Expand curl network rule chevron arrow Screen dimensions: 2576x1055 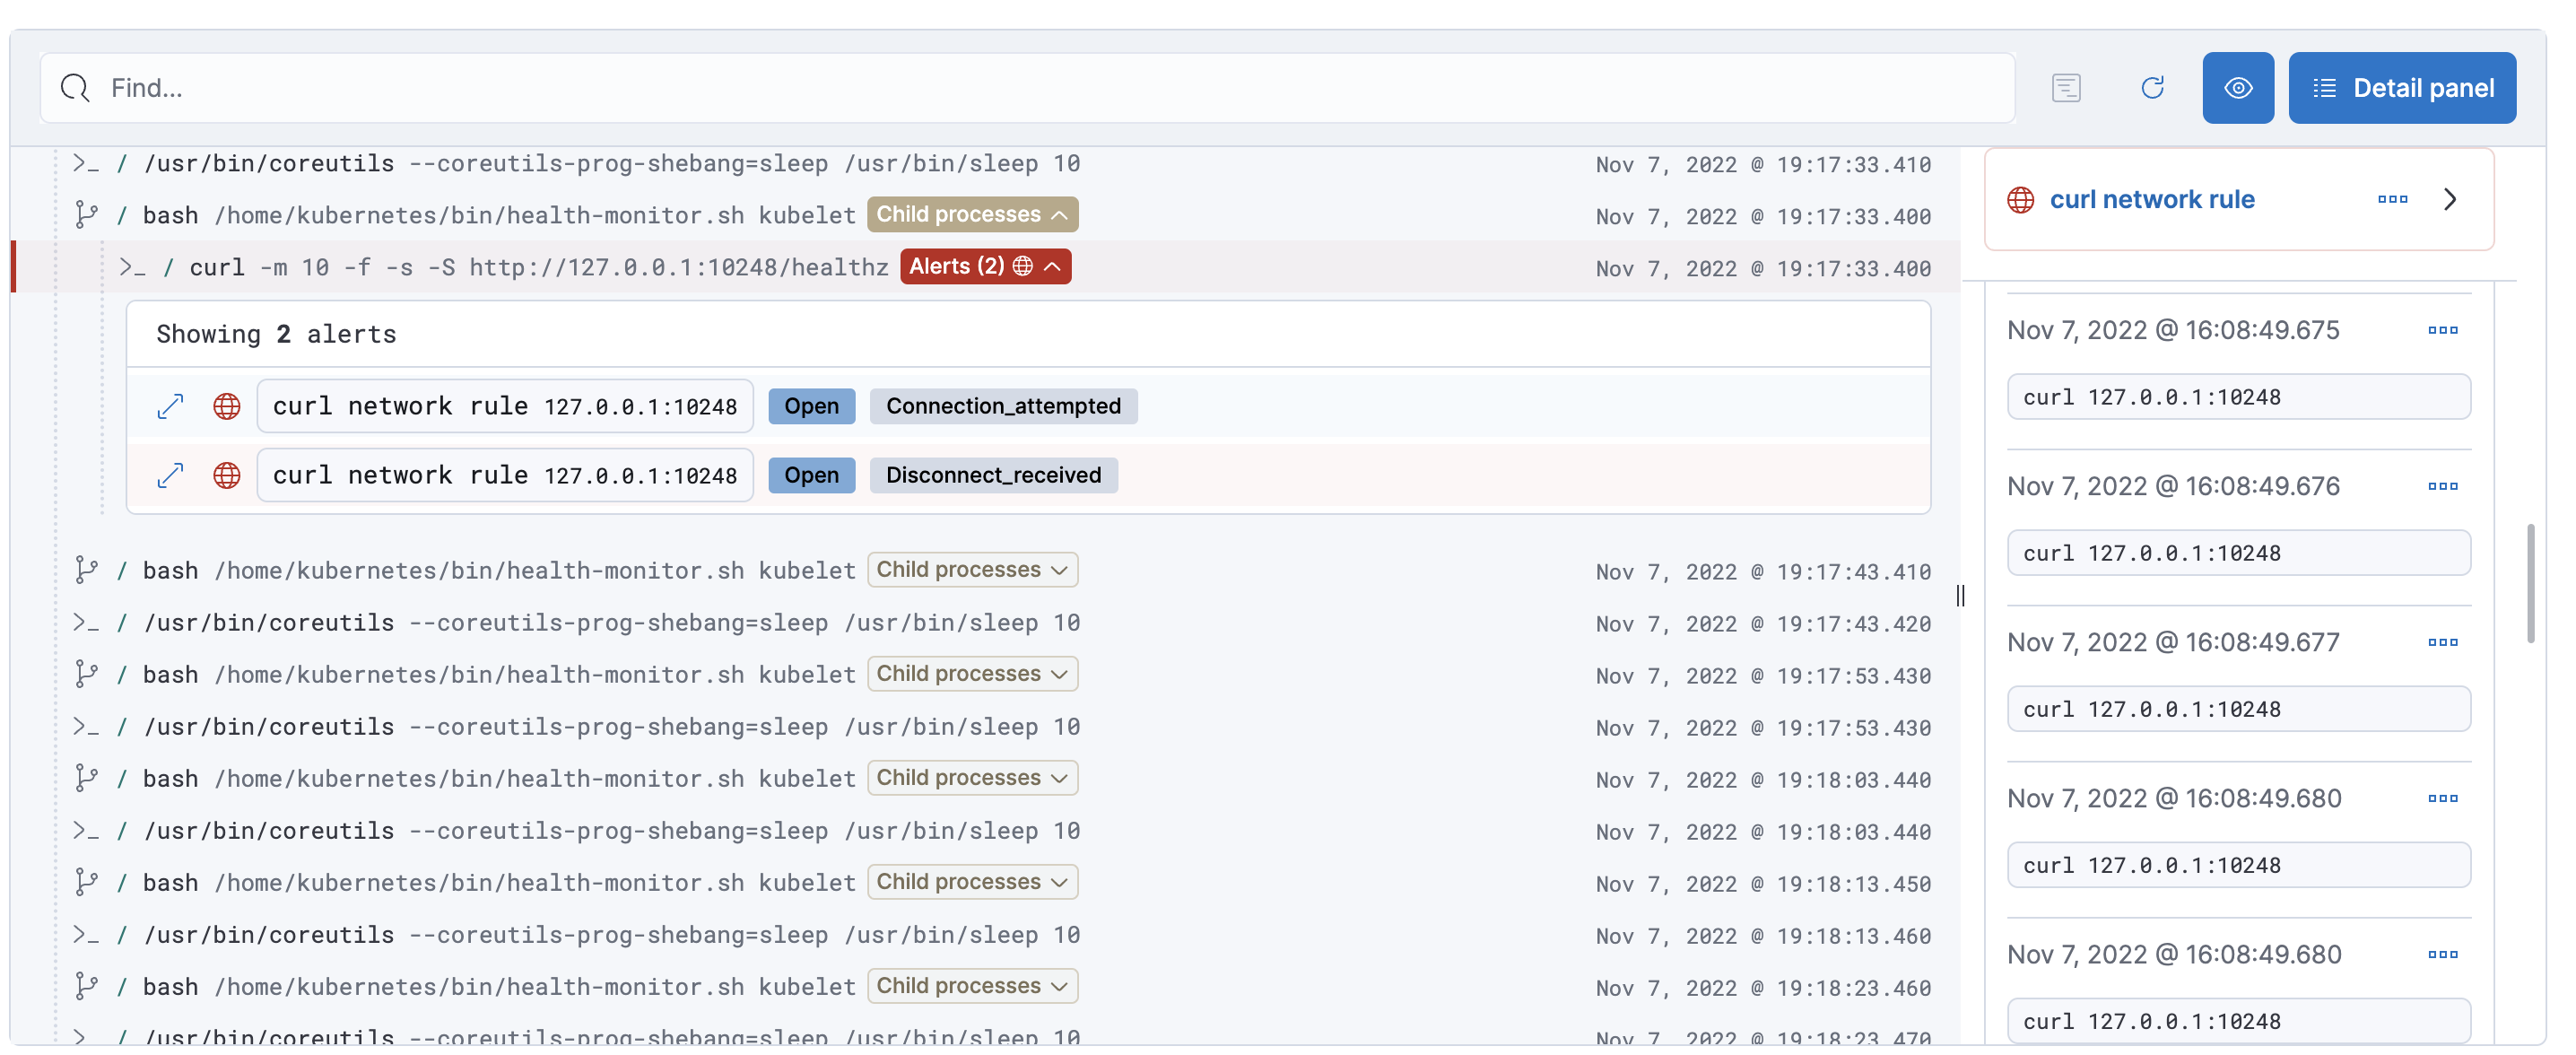tap(2450, 199)
